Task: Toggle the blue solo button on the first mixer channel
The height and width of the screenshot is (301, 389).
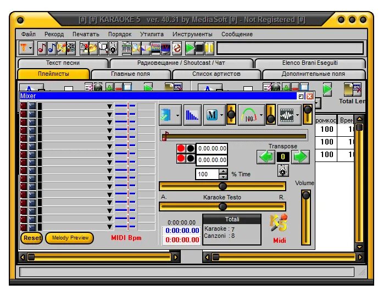Action: coord(32,106)
